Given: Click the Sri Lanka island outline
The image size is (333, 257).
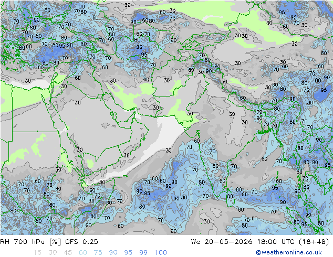Looking at the screenshot, I should [x=230, y=198].
